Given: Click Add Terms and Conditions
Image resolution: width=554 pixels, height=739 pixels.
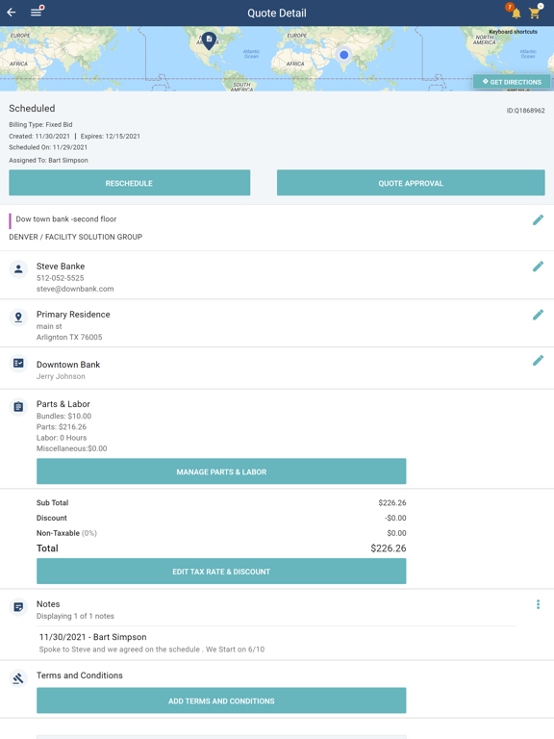Looking at the screenshot, I should [x=221, y=701].
